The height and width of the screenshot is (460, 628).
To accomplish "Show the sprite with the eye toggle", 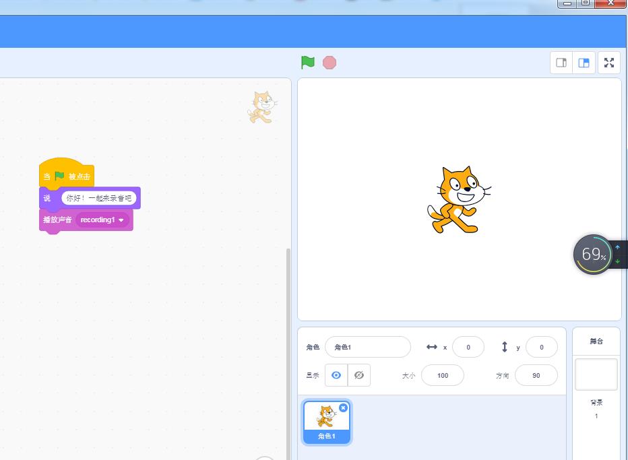I will (x=336, y=375).
